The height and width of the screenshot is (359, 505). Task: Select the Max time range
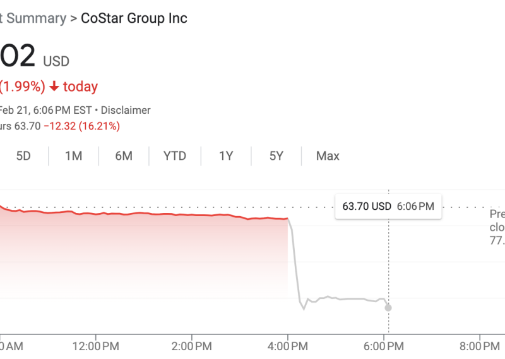click(328, 156)
